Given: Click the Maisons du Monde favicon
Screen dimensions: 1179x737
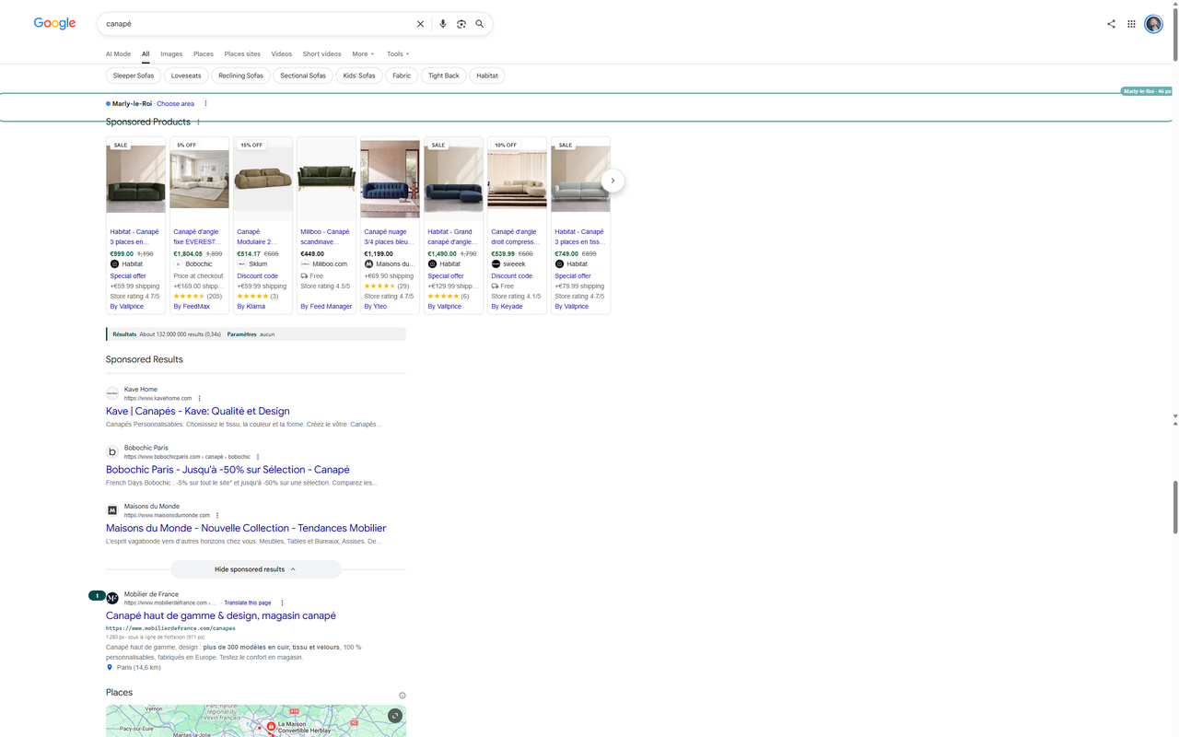Looking at the screenshot, I should point(112,510).
